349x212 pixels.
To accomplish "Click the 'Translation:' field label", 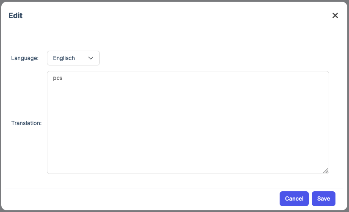I will click(x=26, y=123).
